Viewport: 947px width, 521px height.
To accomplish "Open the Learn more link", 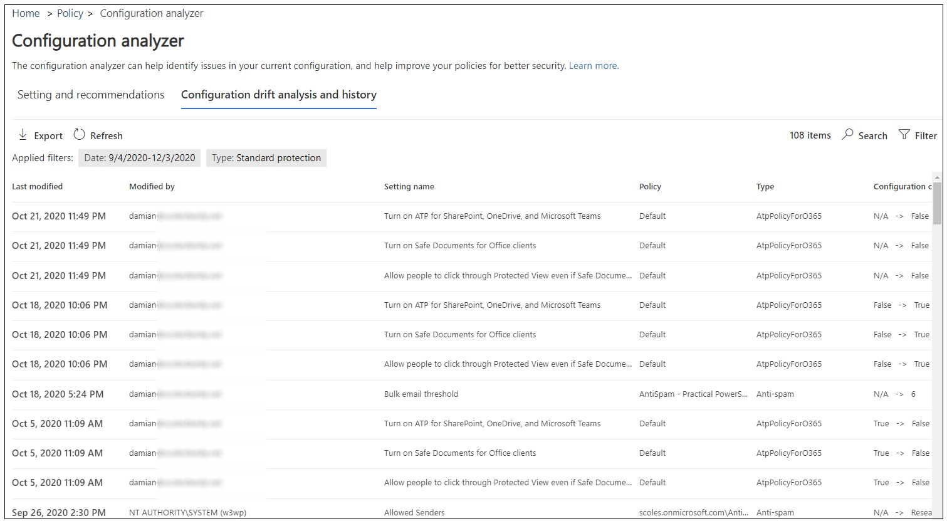I will (x=593, y=66).
